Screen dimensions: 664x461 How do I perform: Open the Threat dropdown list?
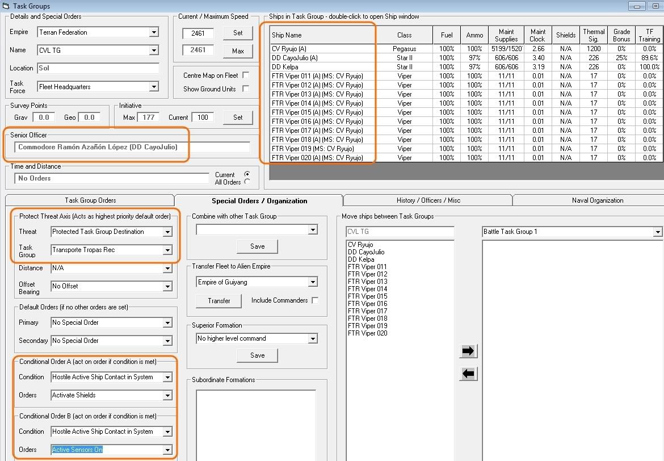[167, 232]
